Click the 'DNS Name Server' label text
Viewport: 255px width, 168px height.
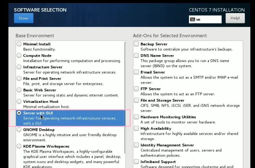pos(157,56)
